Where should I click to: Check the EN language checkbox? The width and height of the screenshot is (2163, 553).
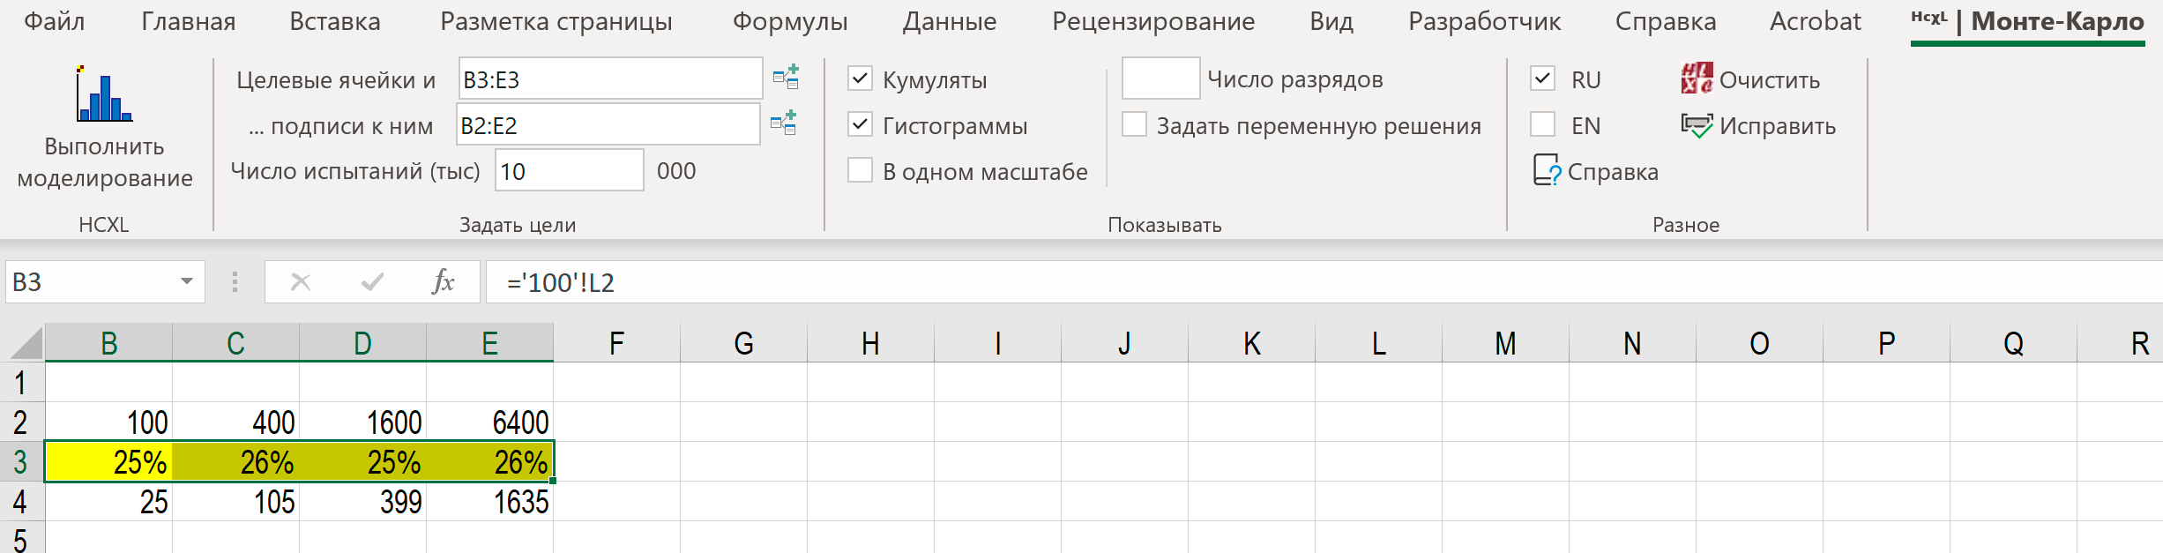tap(1543, 124)
